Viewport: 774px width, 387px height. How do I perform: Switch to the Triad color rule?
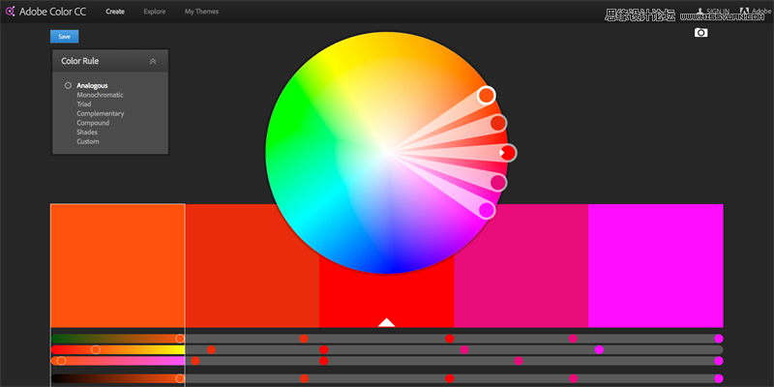point(85,104)
